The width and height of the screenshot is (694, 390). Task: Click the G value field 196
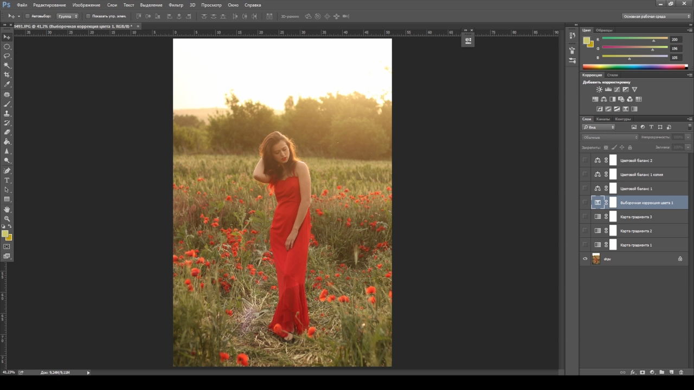675,48
